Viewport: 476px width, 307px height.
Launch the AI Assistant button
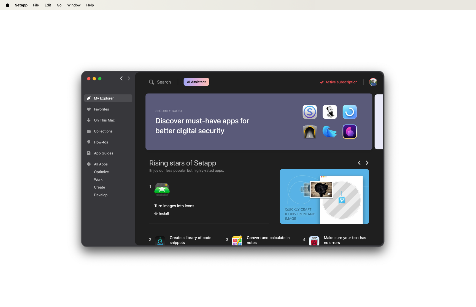click(196, 82)
